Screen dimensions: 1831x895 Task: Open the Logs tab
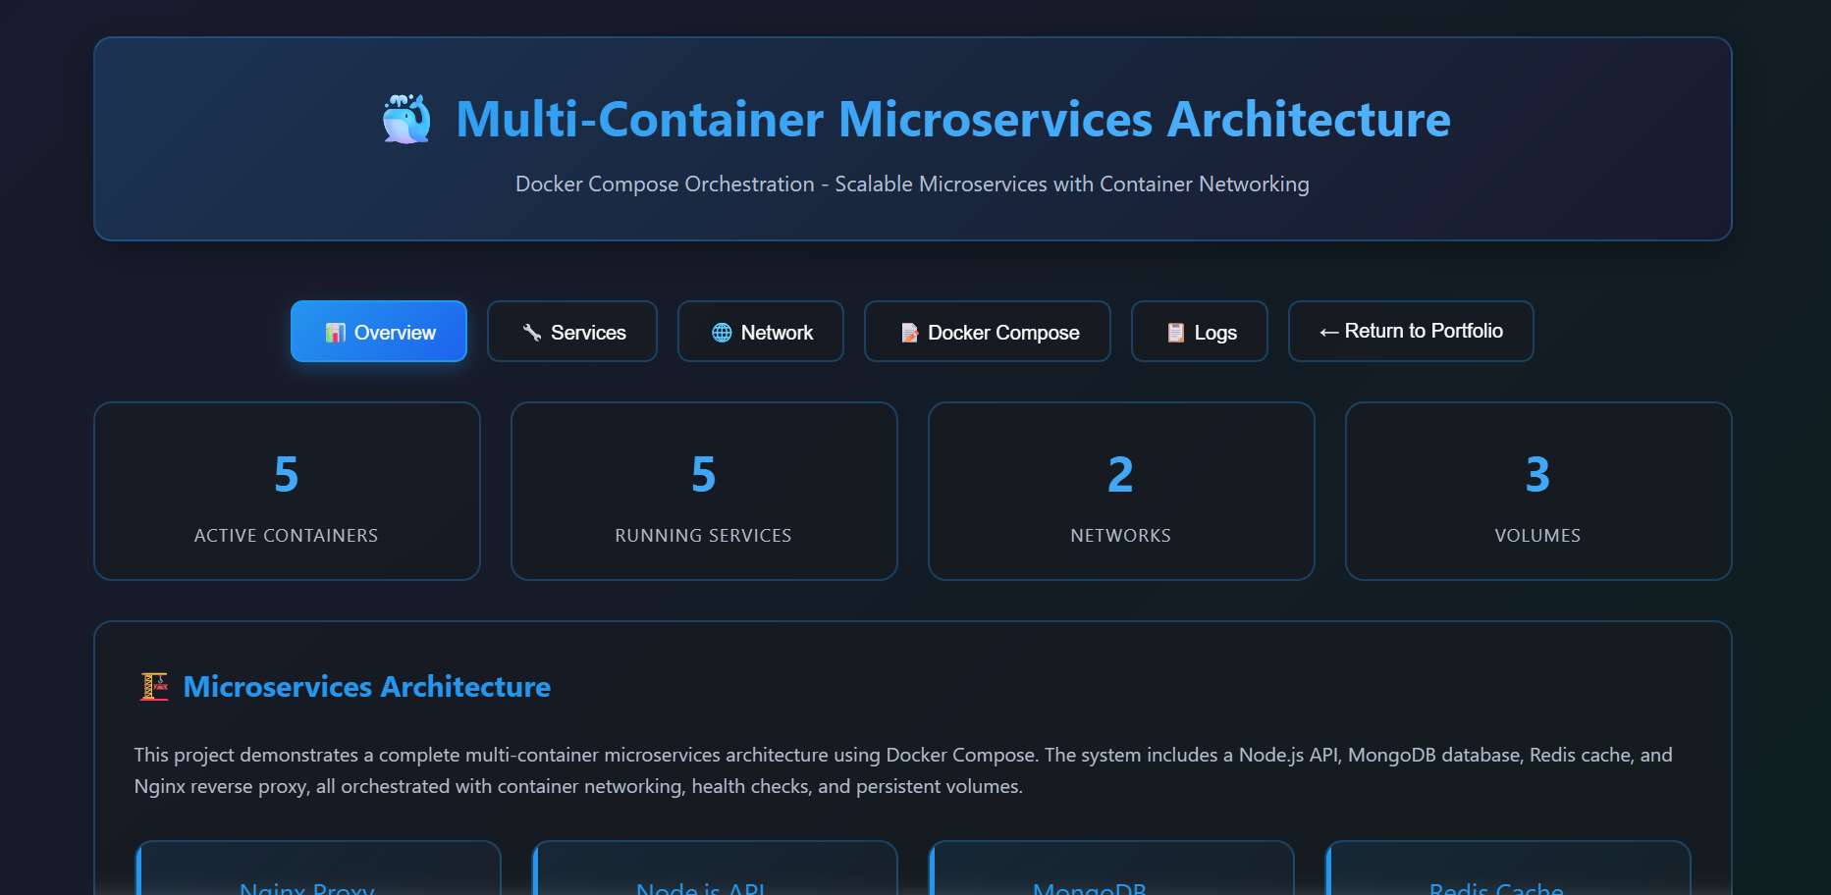click(1199, 332)
